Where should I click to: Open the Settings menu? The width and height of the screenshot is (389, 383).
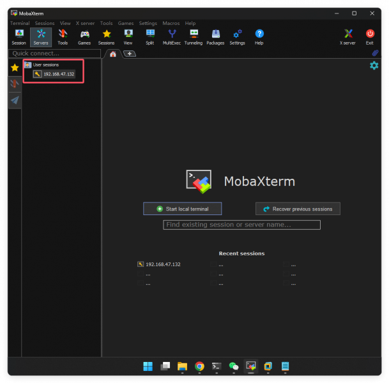point(148,23)
